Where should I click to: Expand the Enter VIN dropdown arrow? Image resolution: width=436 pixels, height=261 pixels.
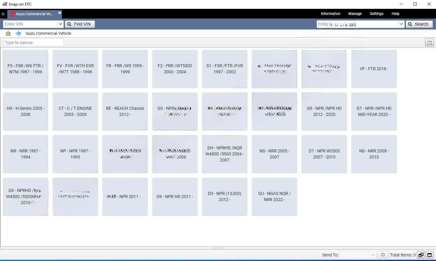[60, 24]
